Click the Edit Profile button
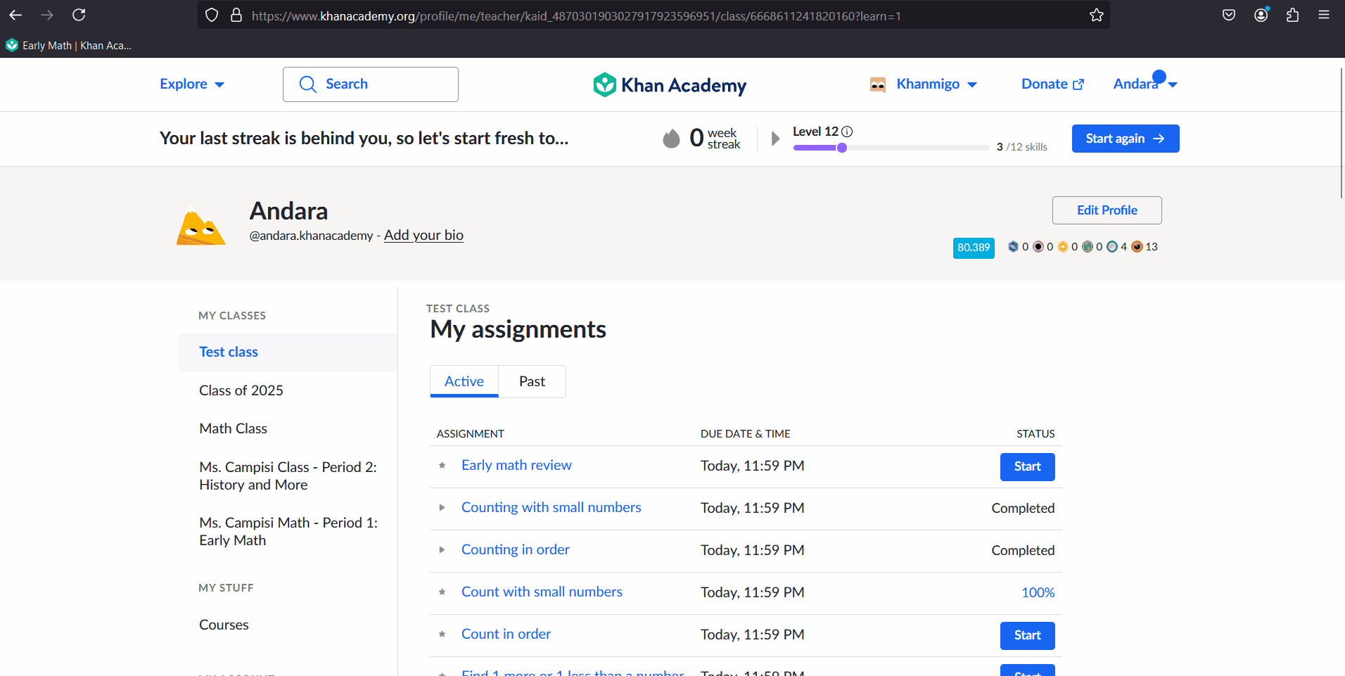 coord(1107,210)
